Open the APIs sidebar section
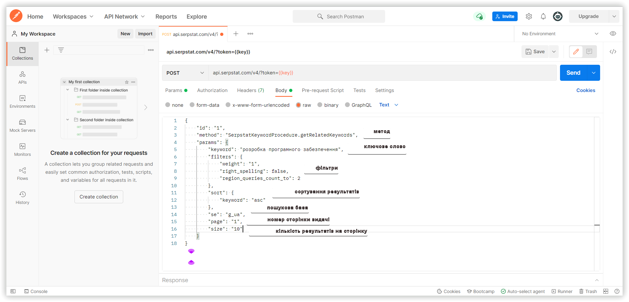Screen dimensions: 629x302 click(22, 78)
